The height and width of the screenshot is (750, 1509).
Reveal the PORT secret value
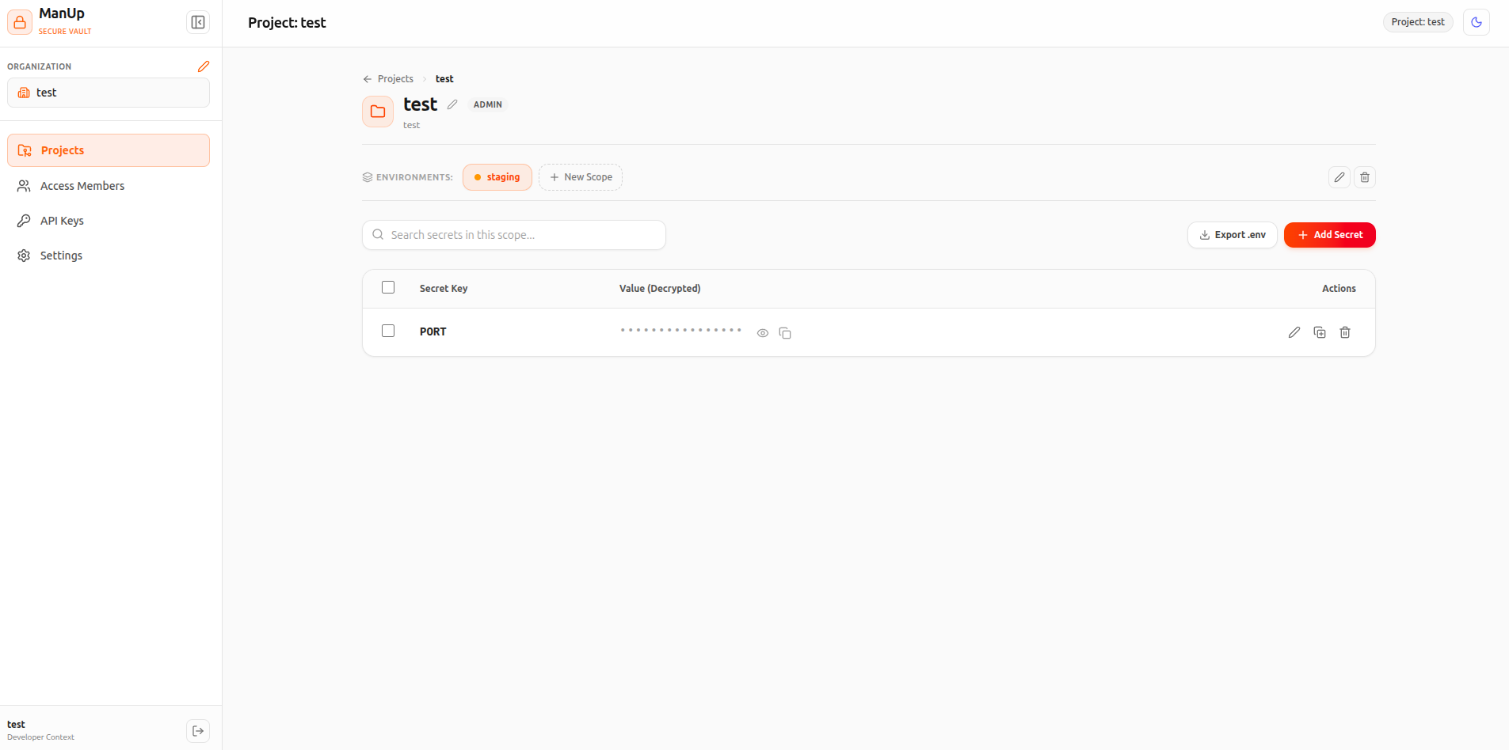click(x=763, y=333)
